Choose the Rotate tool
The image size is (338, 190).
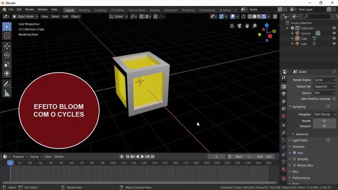(7, 55)
